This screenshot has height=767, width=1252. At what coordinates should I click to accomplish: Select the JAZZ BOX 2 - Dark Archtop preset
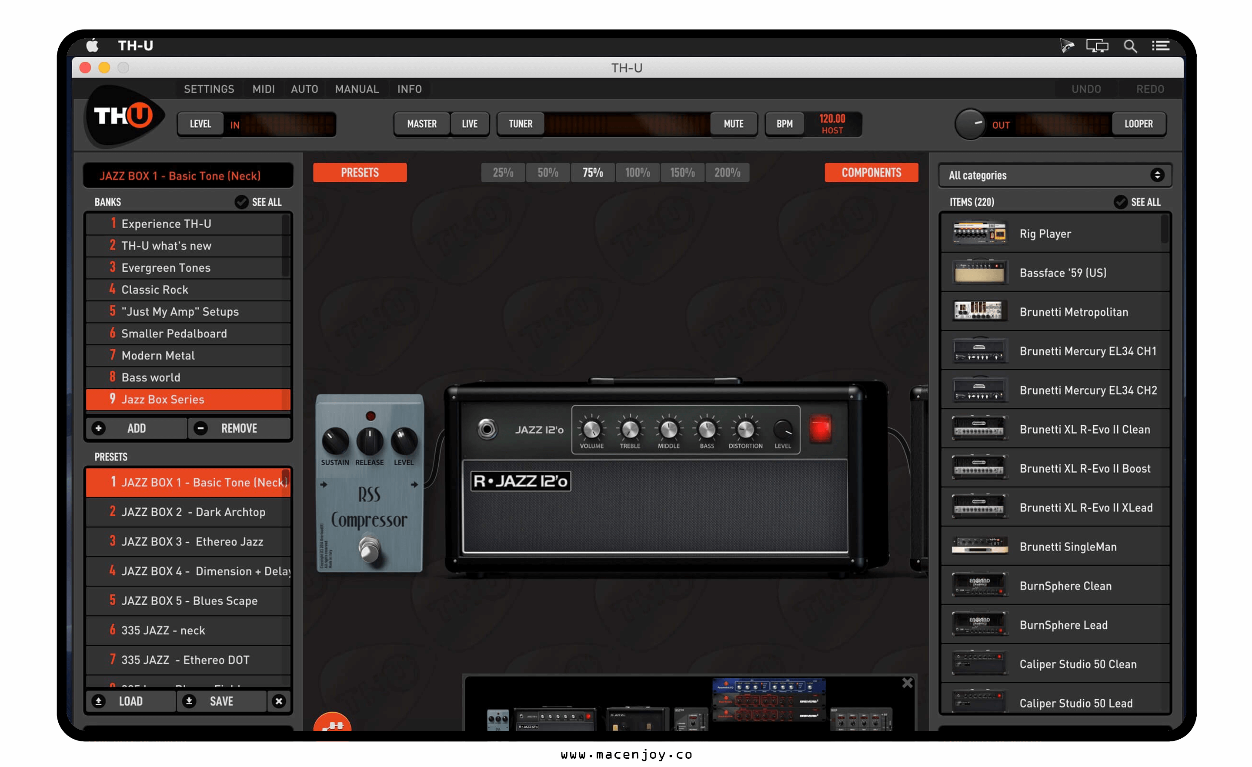(188, 511)
